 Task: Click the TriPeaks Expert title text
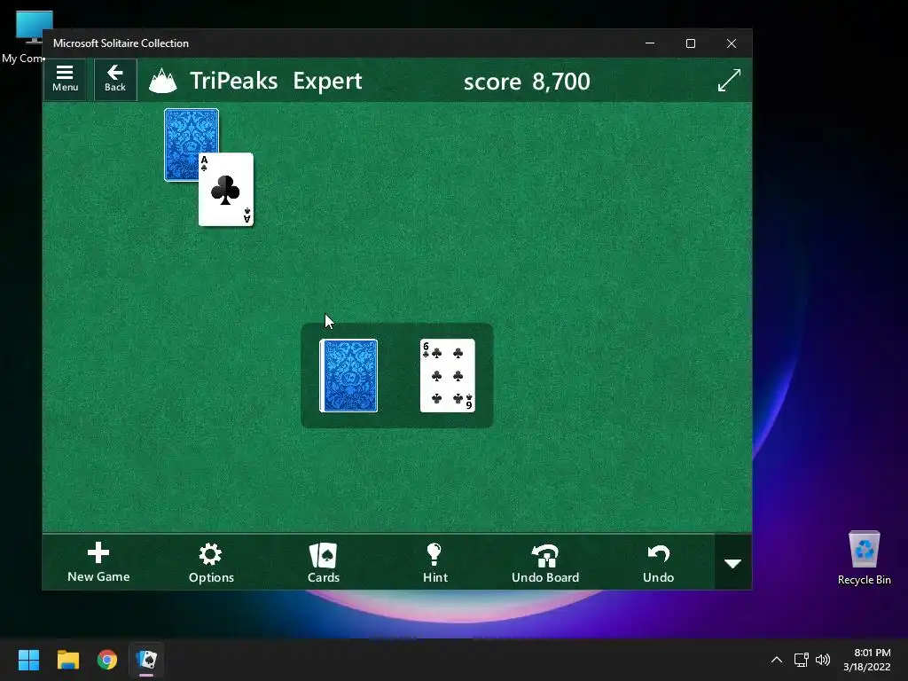[276, 81]
